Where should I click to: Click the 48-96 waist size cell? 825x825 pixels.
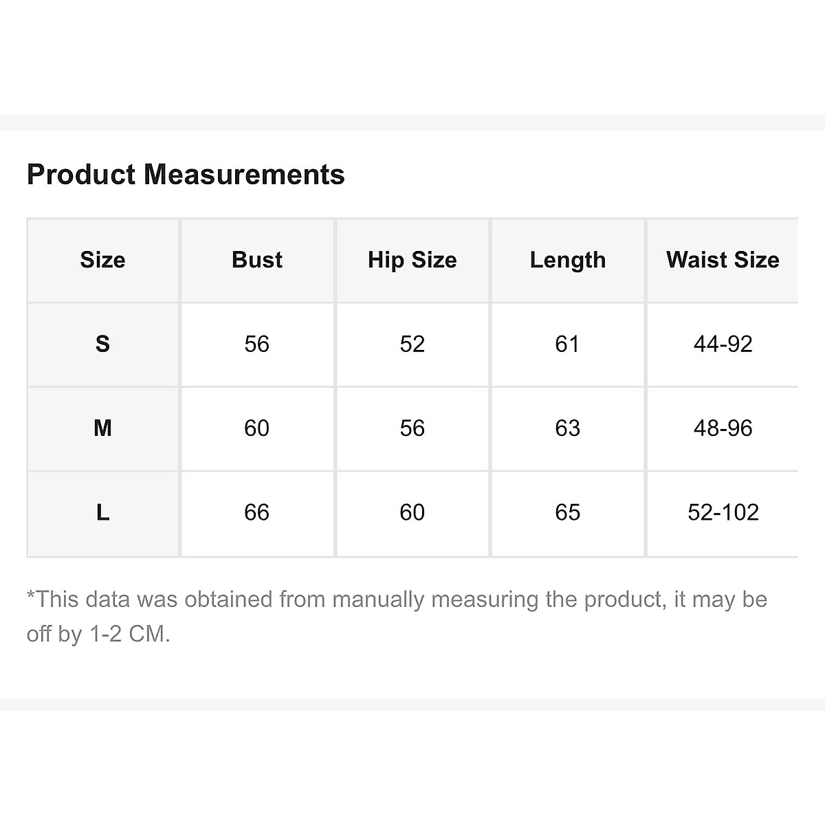(723, 428)
